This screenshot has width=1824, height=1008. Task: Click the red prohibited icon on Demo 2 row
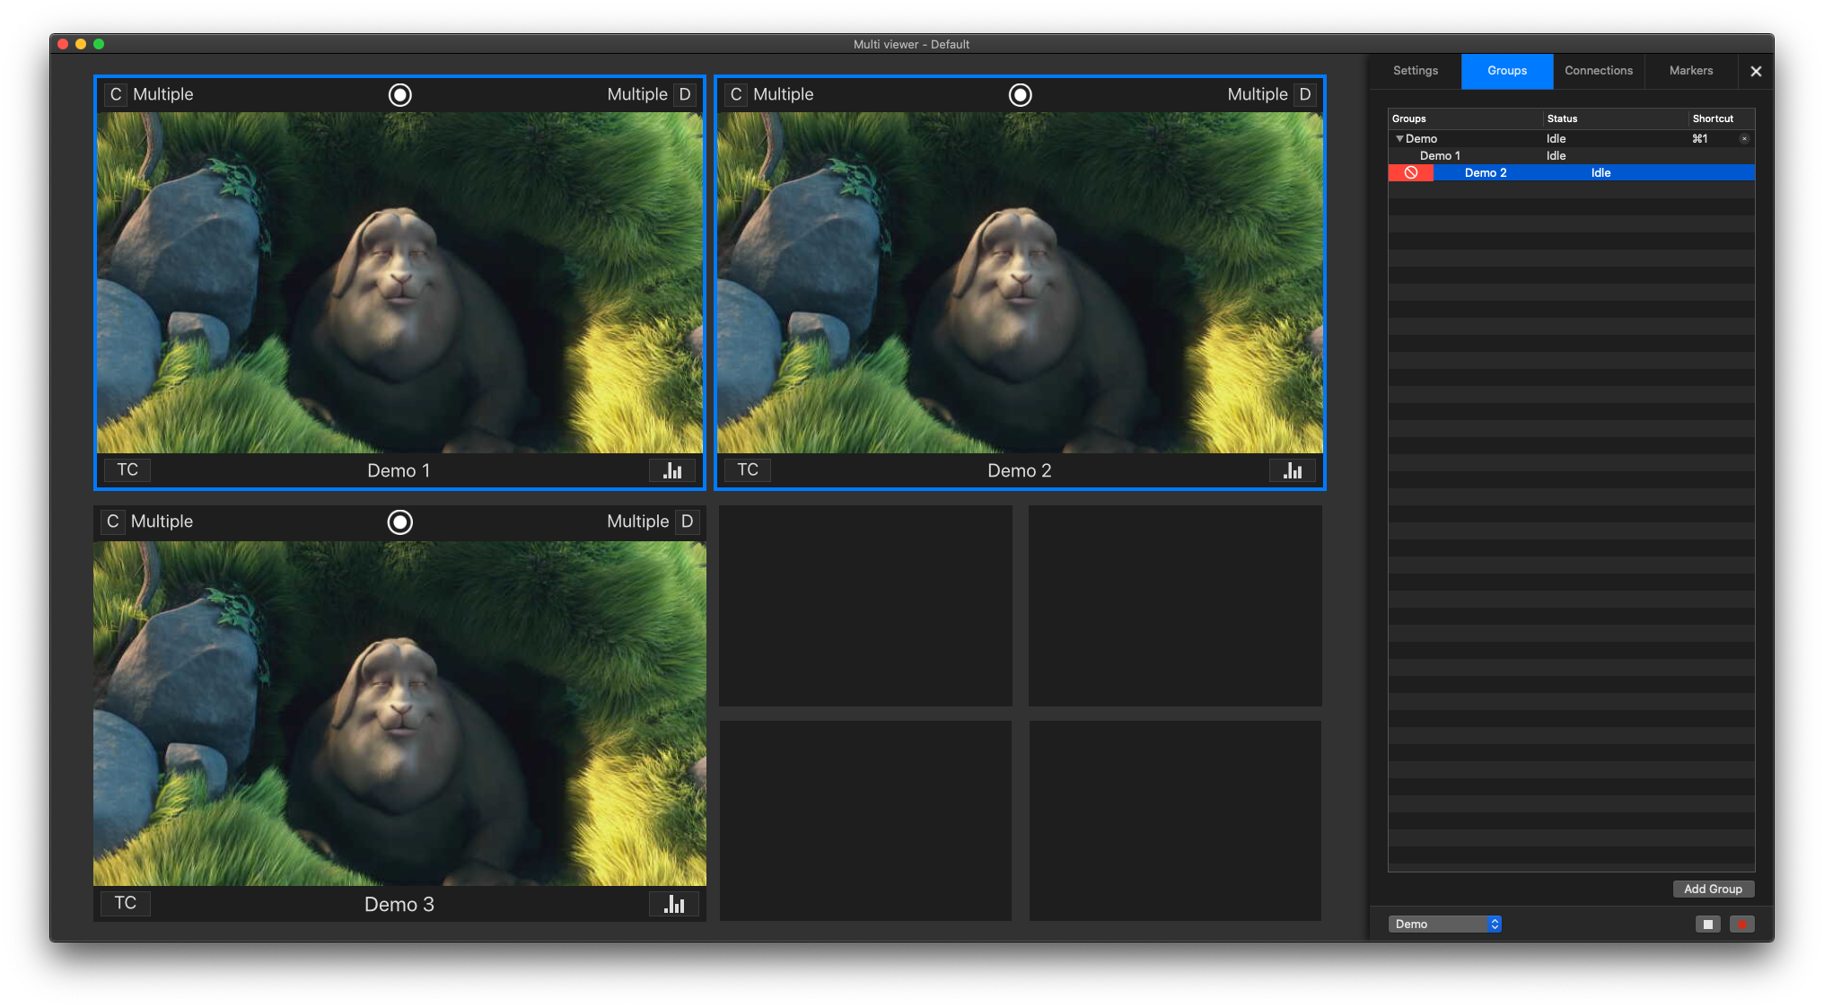pyautogui.click(x=1411, y=173)
